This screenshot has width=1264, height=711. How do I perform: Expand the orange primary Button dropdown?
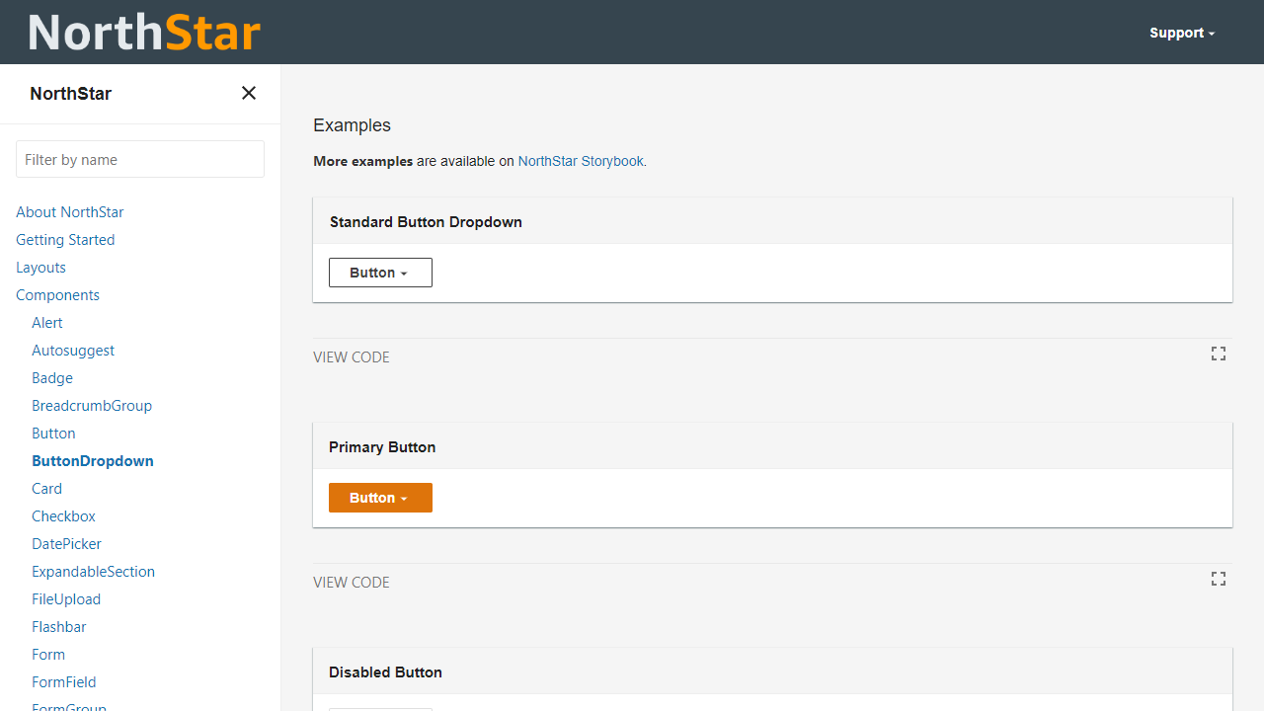380,498
